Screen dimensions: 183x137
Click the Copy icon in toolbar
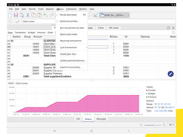(34, 15)
